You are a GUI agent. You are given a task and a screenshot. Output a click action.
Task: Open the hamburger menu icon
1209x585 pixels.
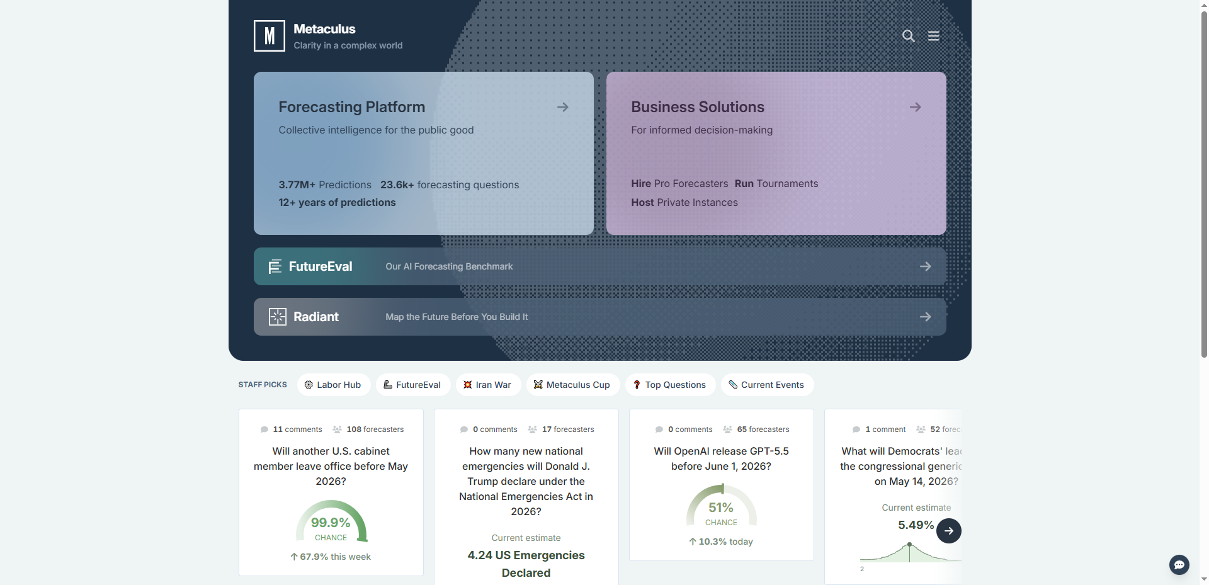(934, 36)
